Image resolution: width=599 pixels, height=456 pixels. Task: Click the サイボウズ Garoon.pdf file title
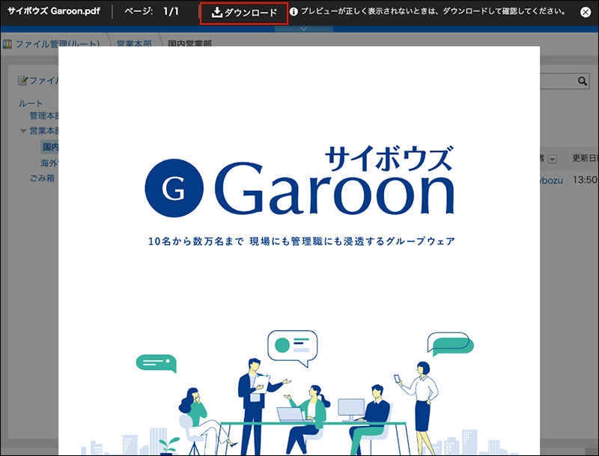(54, 10)
